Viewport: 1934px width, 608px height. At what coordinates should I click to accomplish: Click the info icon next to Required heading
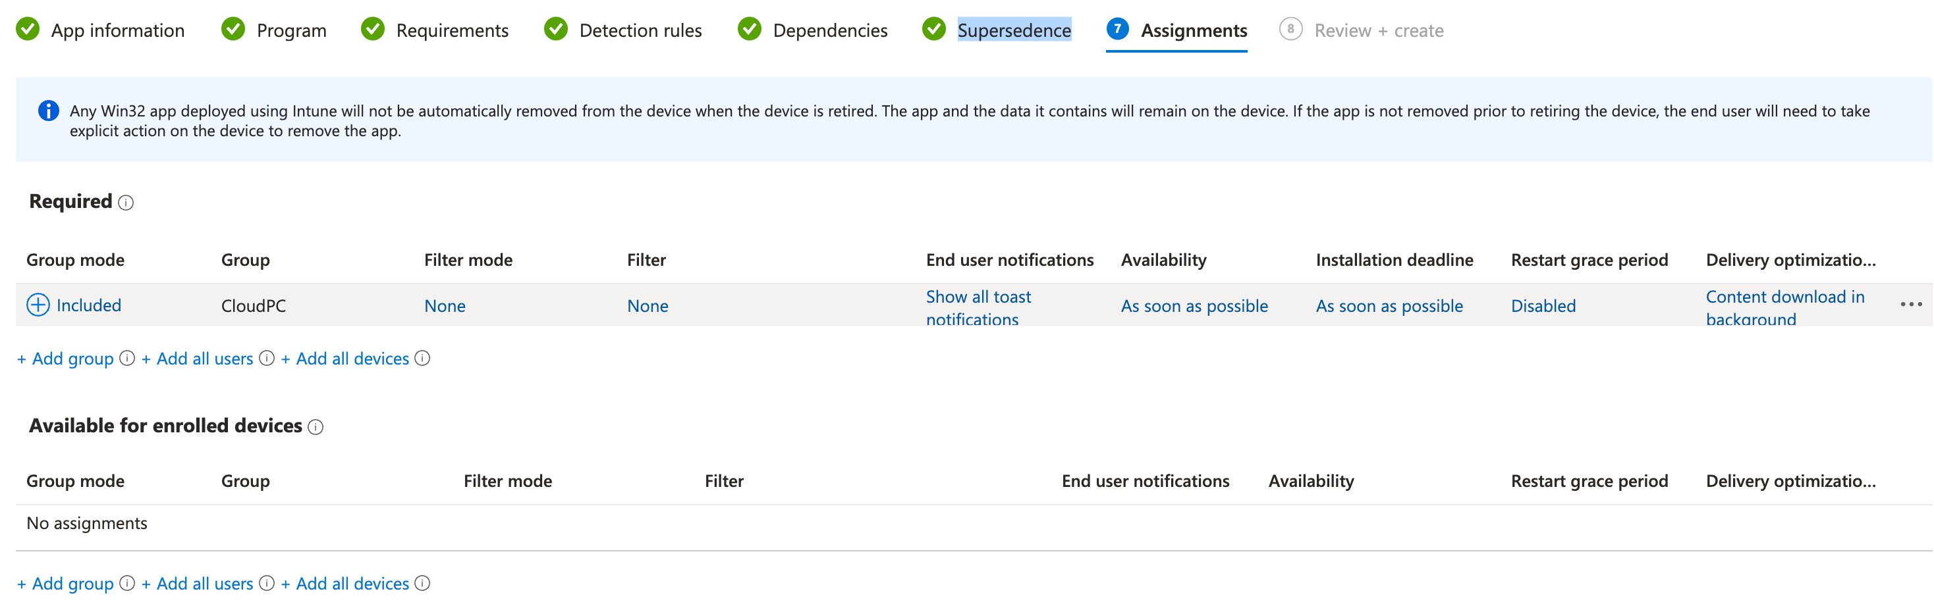click(x=126, y=203)
